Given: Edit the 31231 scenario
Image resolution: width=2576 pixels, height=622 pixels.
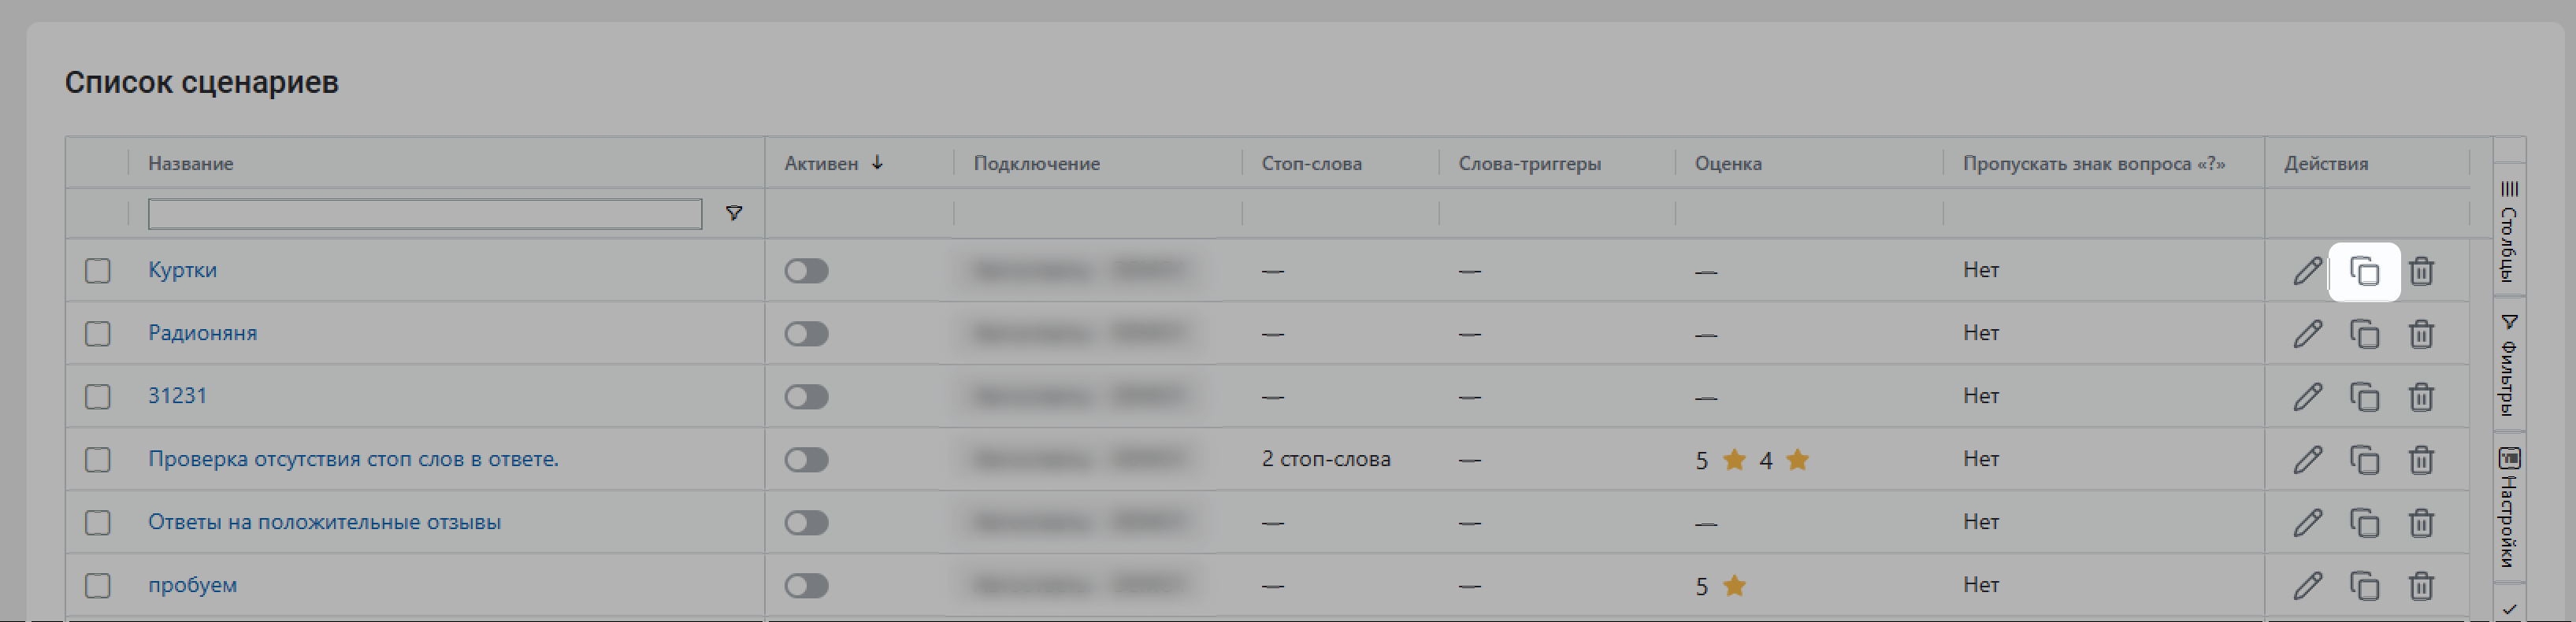Looking at the screenshot, I should point(2307,397).
